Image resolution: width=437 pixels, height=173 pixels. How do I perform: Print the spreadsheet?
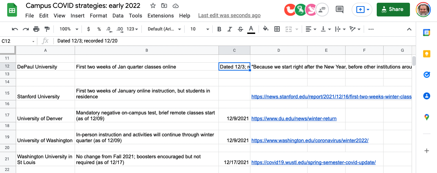pos(36,29)
